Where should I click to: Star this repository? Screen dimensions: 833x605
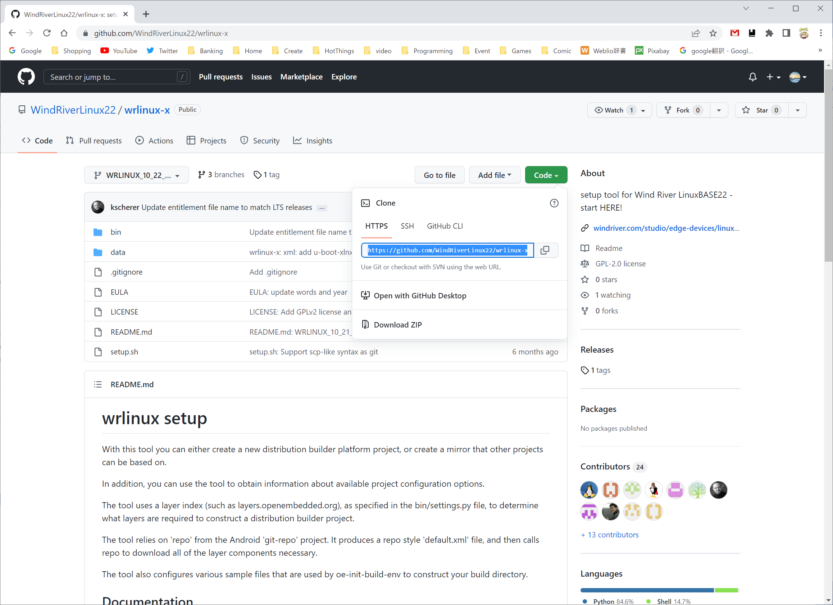pos(761,110)
